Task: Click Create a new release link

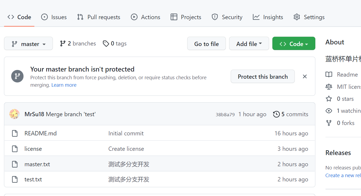Action: pos(343,176)
